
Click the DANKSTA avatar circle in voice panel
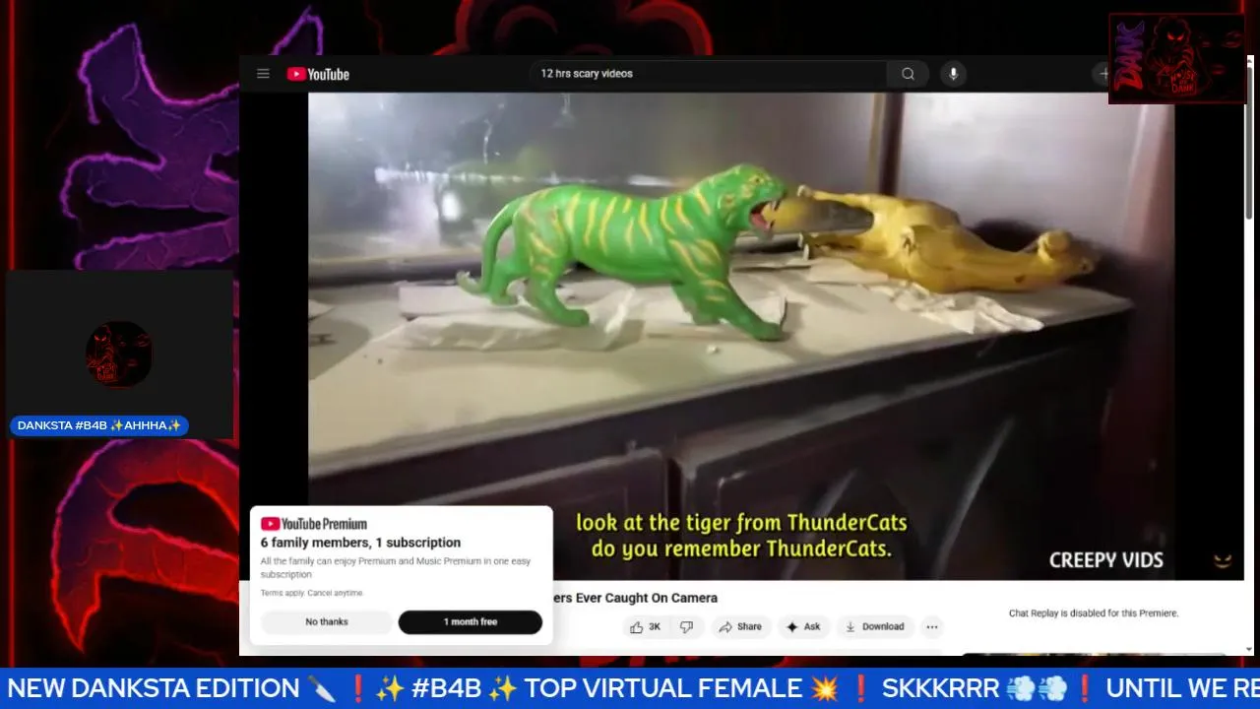click(x=119, y=354)
